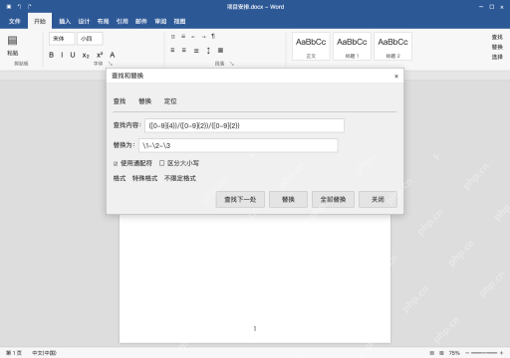Viewport: 510px width, 358px height.
Task: Click the shading/borders square icon
Action: click(x=220, y=50)
